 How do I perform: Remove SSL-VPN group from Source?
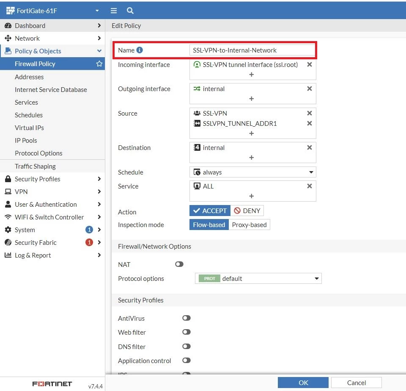(309, 113)
